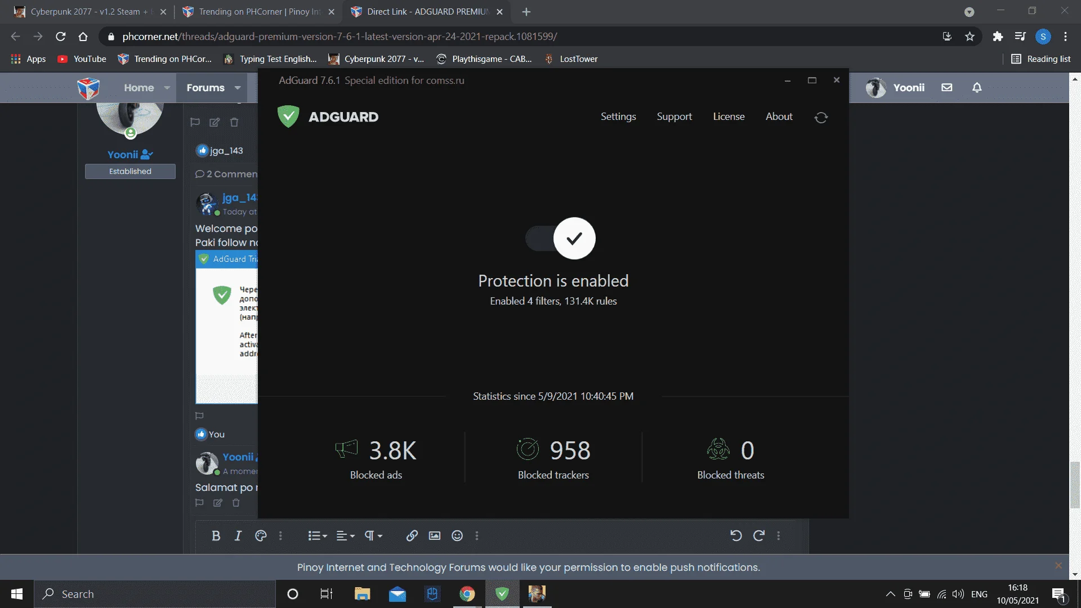Click the Enabled 4 filters rules text
1081x608 pixels.
point(553,301)
